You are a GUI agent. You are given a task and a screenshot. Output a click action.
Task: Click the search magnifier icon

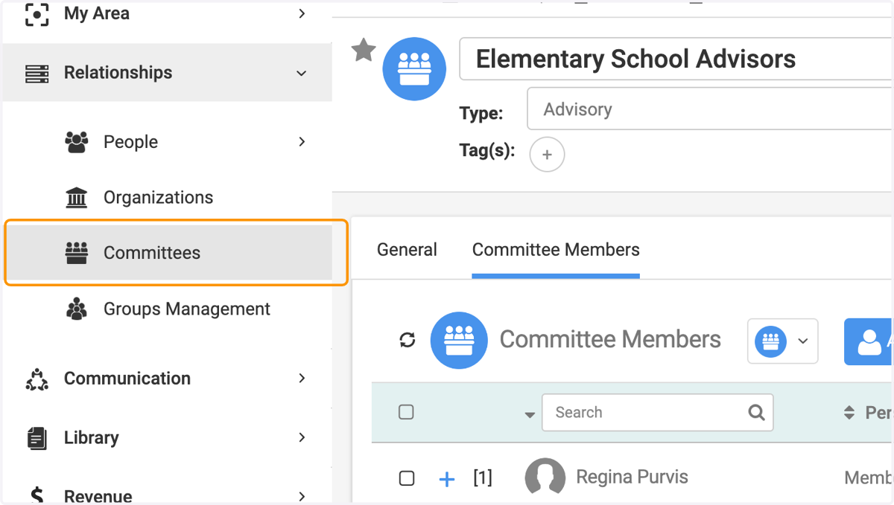tap(756, 412)
